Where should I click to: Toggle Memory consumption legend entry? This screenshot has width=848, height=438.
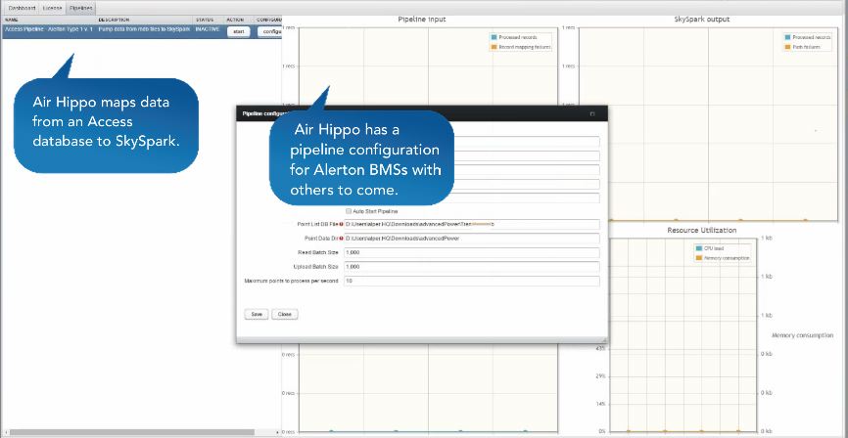(723, 258)
